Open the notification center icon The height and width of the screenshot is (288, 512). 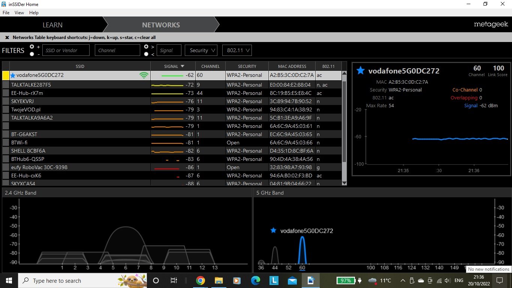point(499,280)
